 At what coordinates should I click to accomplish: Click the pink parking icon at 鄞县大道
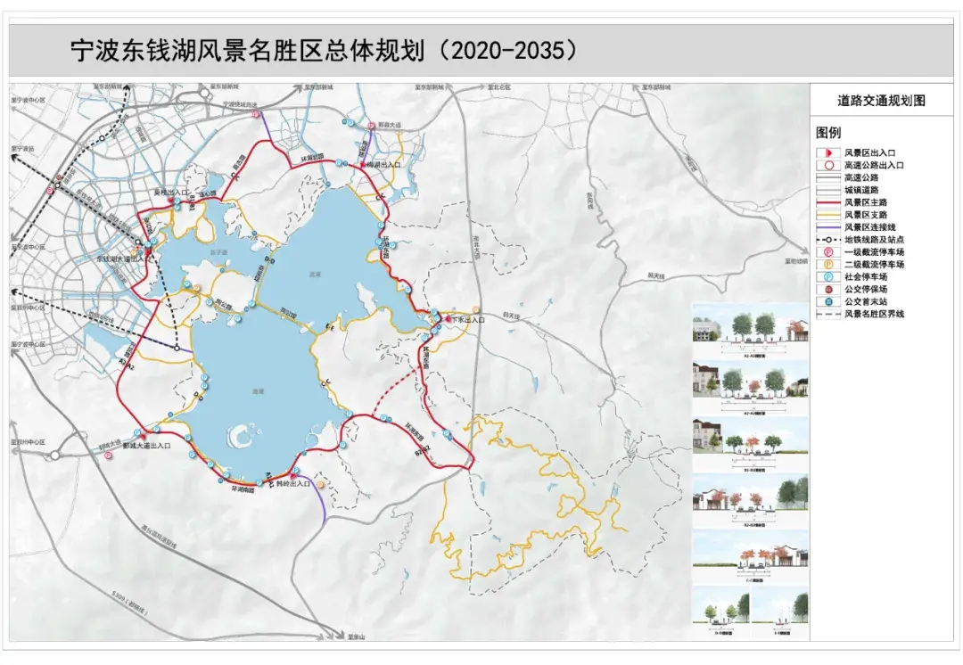tap(371, 126)
